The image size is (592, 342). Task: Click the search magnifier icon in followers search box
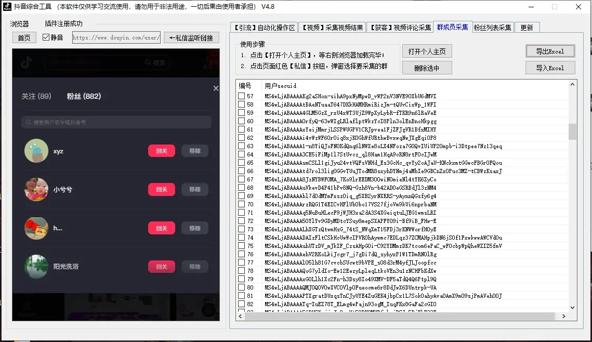coord(28,122)
